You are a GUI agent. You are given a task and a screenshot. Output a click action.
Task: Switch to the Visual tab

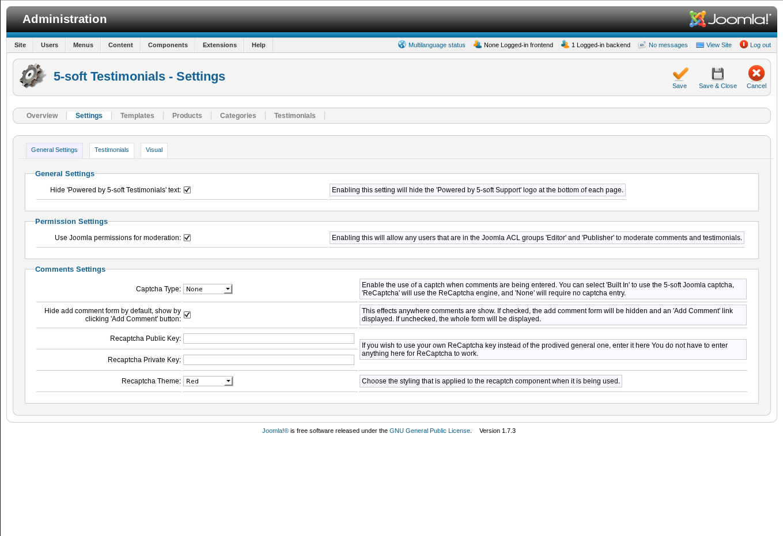click(154, 150)
